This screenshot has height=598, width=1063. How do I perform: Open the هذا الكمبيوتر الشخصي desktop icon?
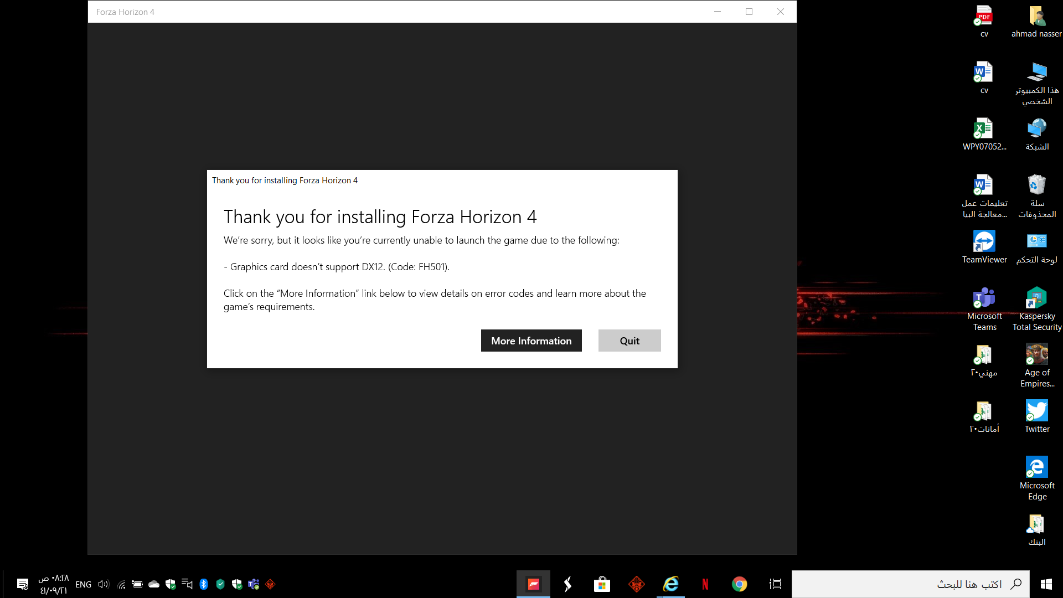(x=1036, y=83)
